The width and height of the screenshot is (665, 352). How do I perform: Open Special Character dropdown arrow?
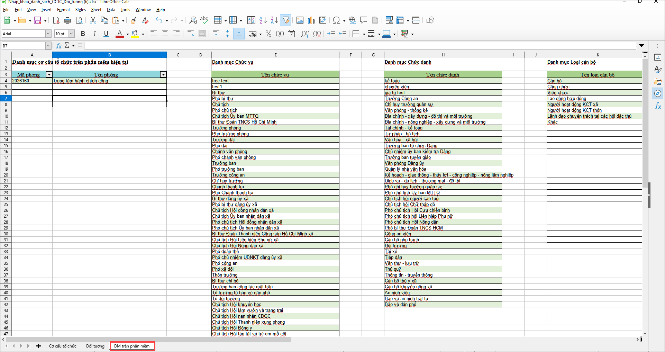(x=344, y=21)
